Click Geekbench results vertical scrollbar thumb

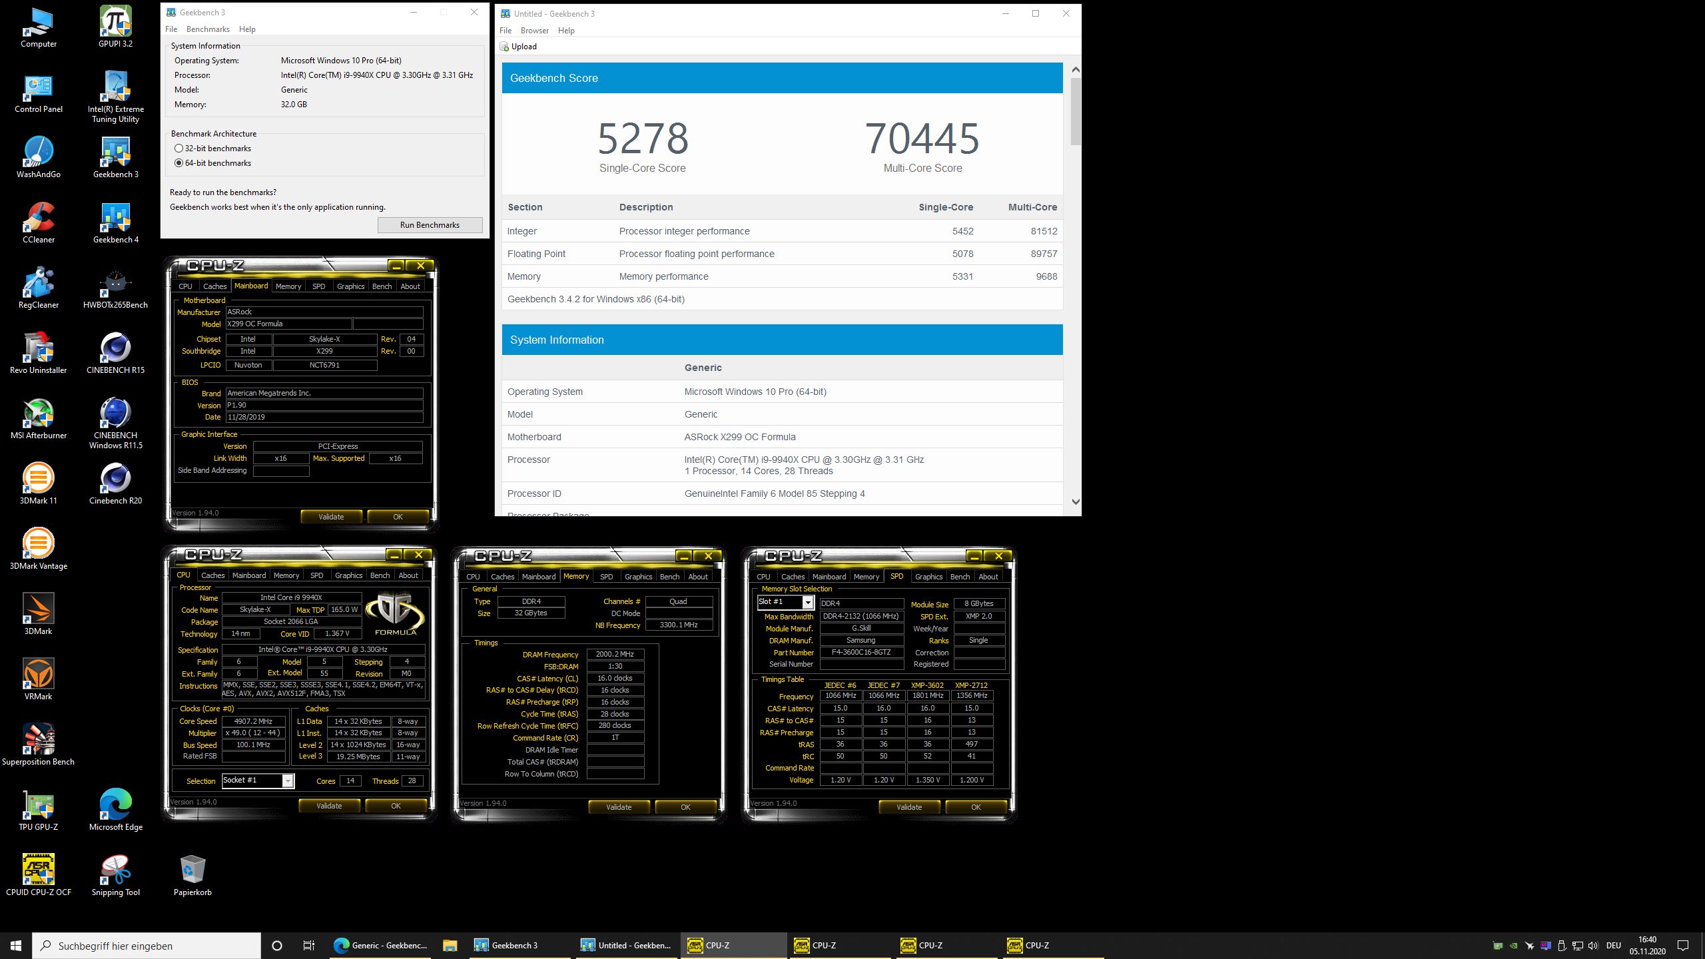tap(1076, 112)
